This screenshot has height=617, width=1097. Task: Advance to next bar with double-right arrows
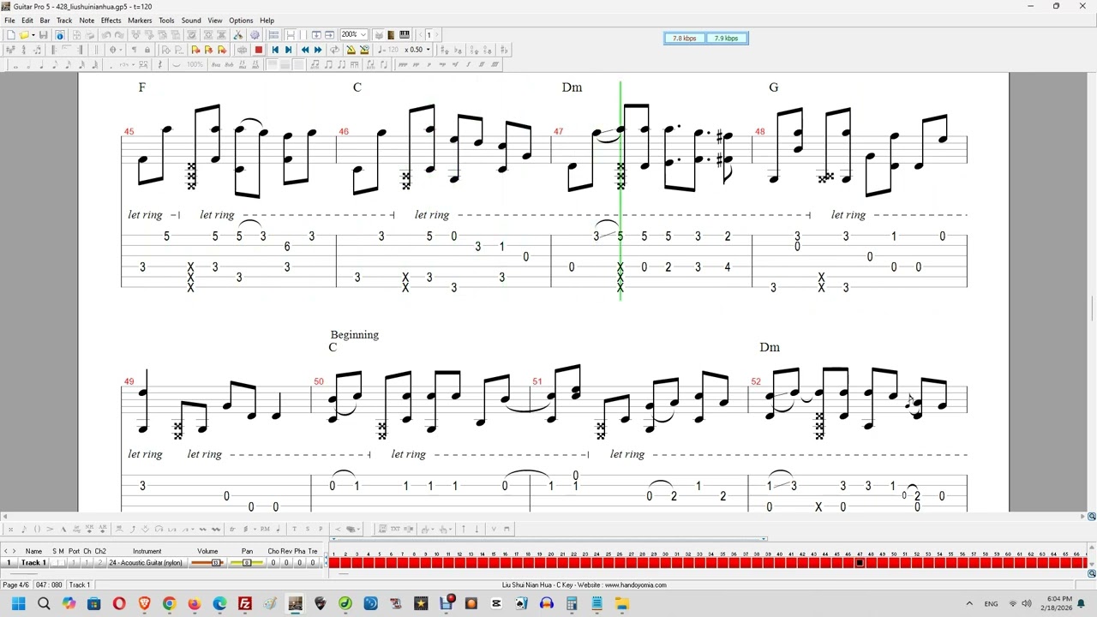coord(318,50)
